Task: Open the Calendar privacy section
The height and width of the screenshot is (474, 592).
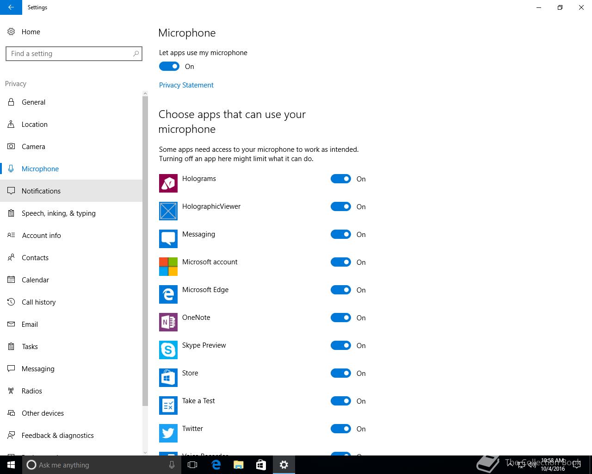Action: [x=71, y=280]
